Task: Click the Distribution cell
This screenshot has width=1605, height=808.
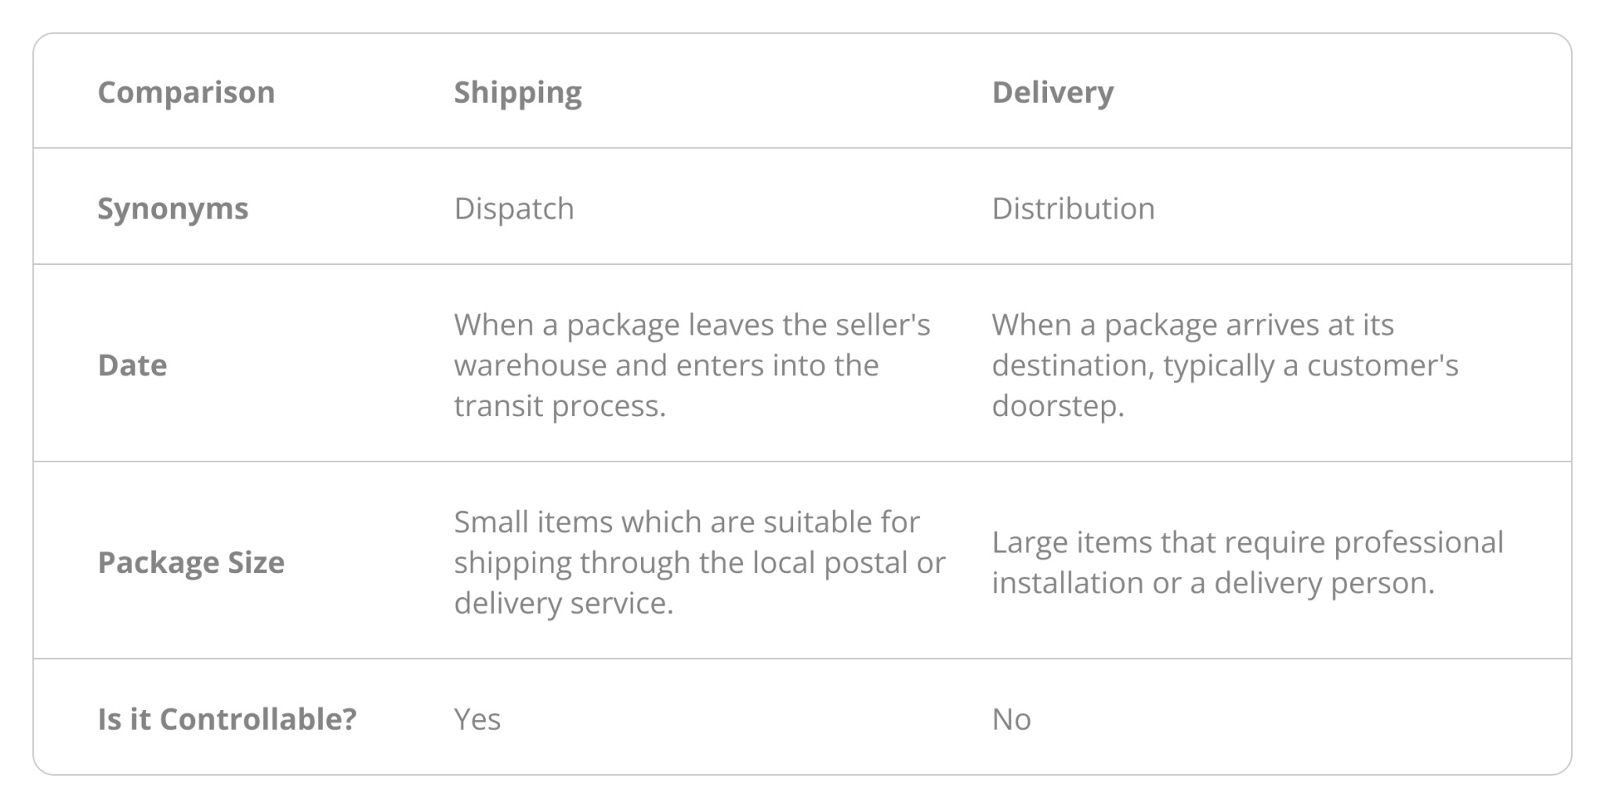Action: [x=1073, y=209]
